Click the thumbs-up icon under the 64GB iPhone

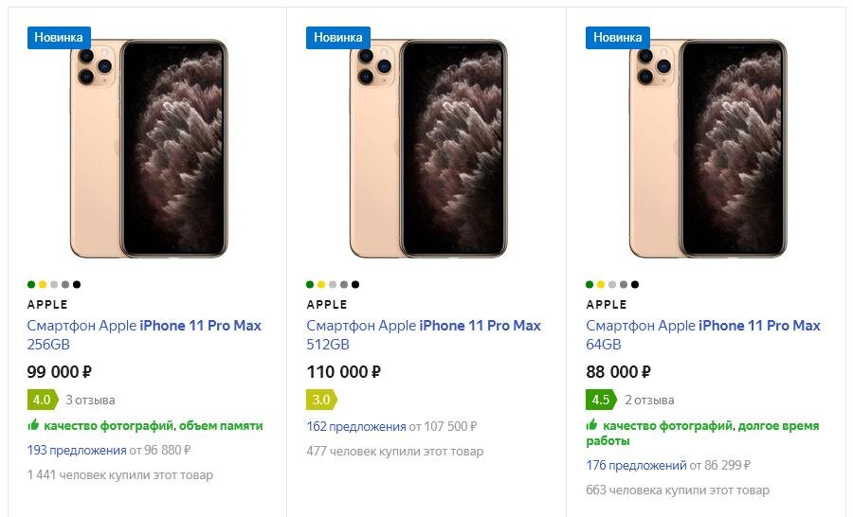[591, 424]
